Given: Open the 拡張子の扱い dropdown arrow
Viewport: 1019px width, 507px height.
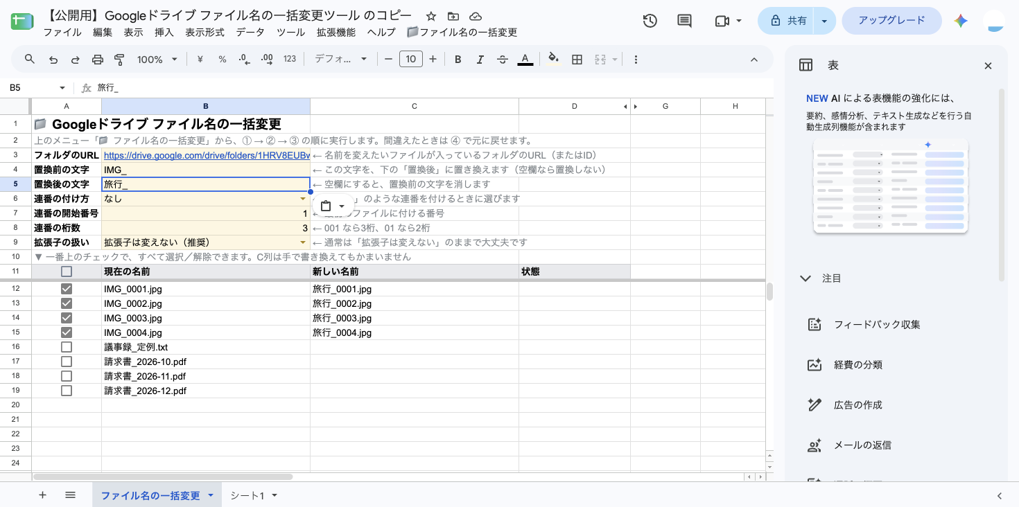Looking at the screenshot, I should point(303,242).
